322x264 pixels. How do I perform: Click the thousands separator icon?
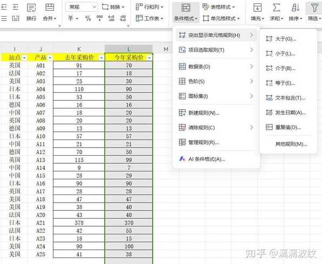coord(100,18)
